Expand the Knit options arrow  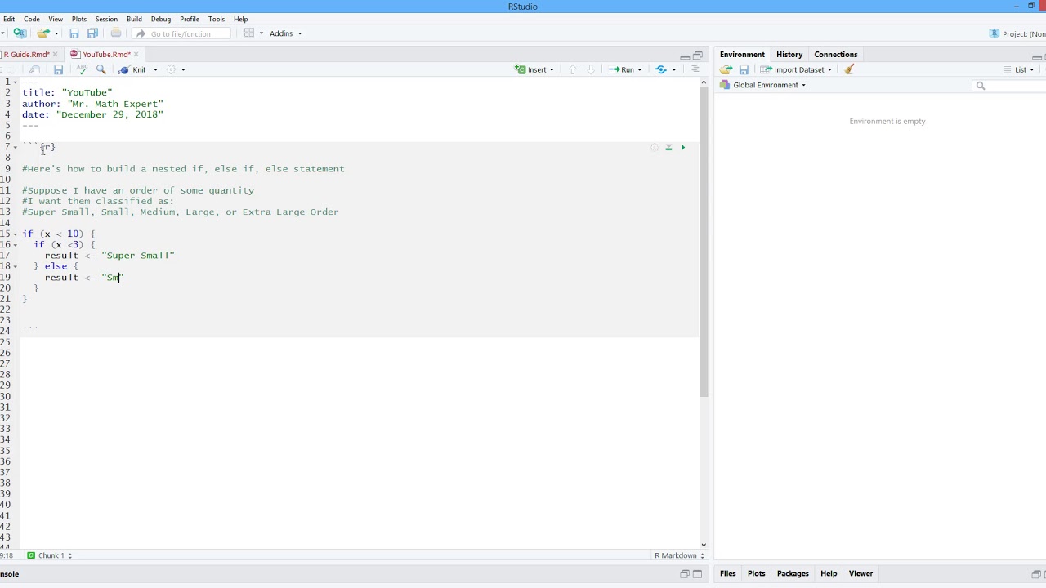click(155, 69)
